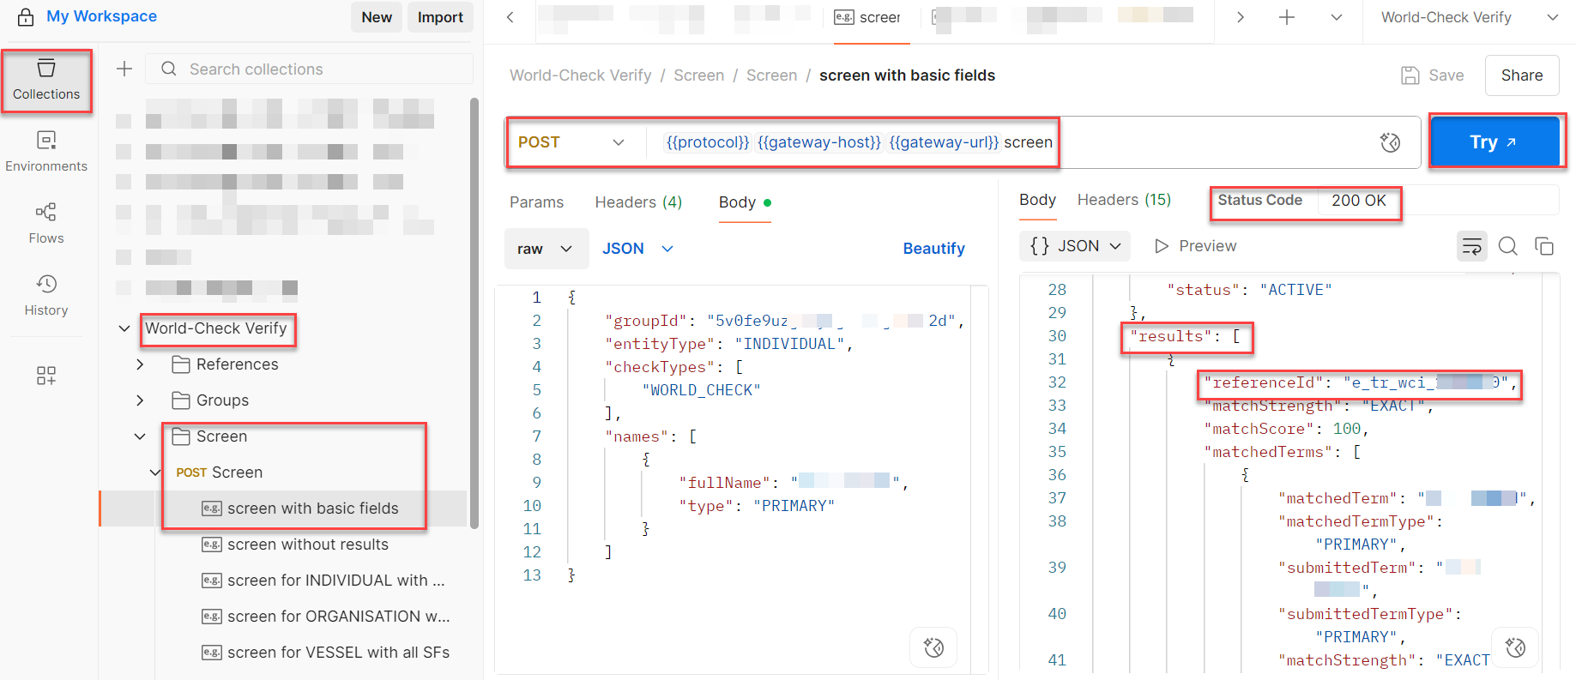Search within the response body
The width and height of the screenshot is (1576, 680).
point(1507,247)
